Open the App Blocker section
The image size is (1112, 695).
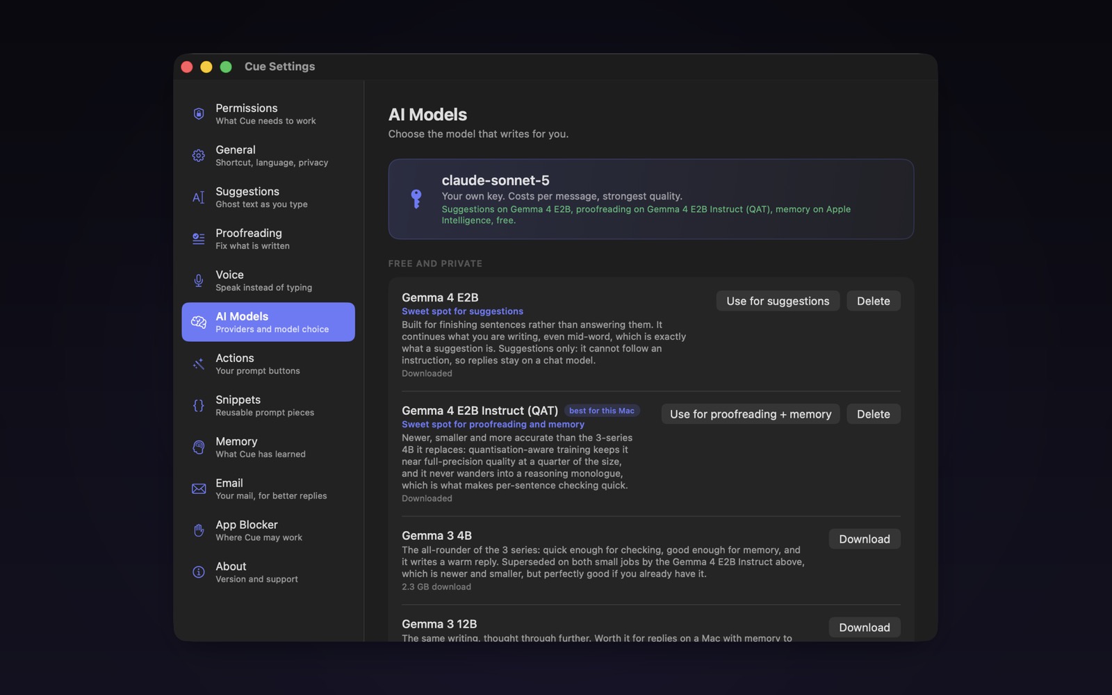(x=268, y=531)
